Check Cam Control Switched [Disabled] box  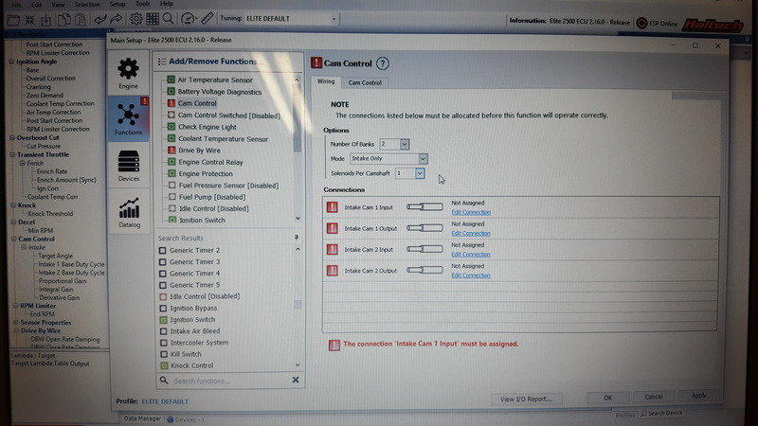[x=171, y=115]
